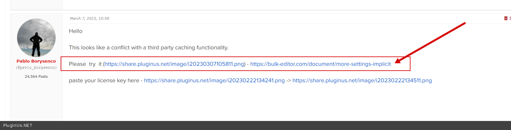
Task: Click the March 7, 2023 post timestamp
Action: 89,18
